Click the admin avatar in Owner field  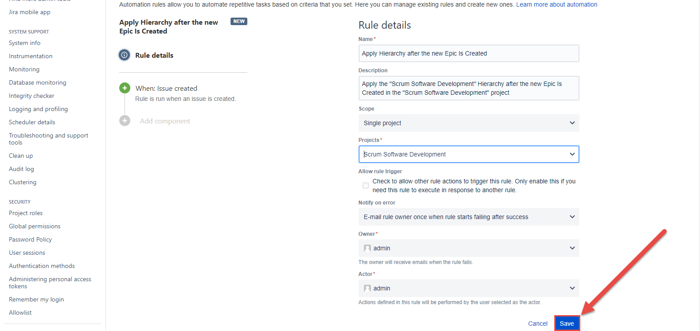tap(367, 248)
